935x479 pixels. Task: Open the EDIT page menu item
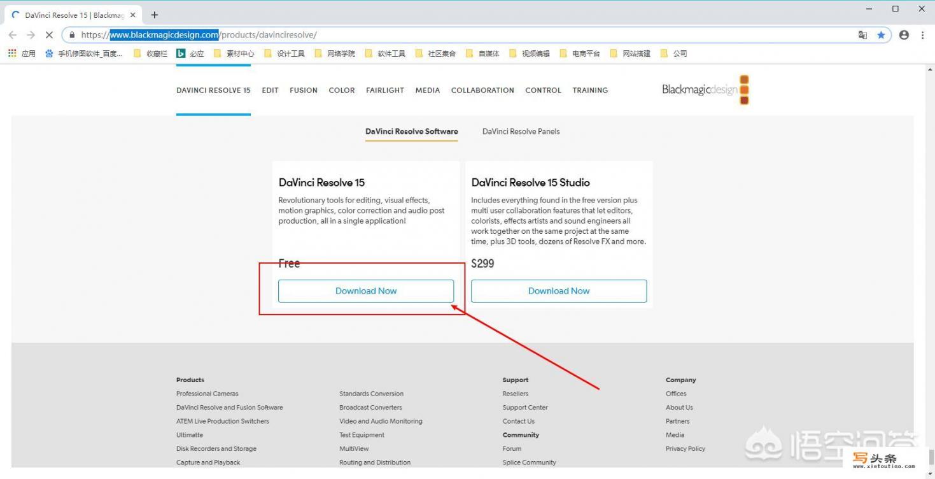pos(271,90)
